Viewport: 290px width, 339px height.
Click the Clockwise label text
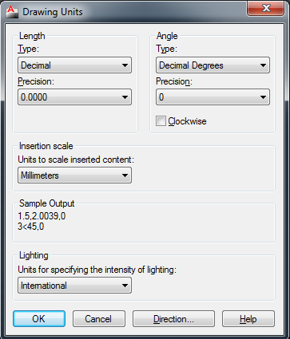coord(187,121)
